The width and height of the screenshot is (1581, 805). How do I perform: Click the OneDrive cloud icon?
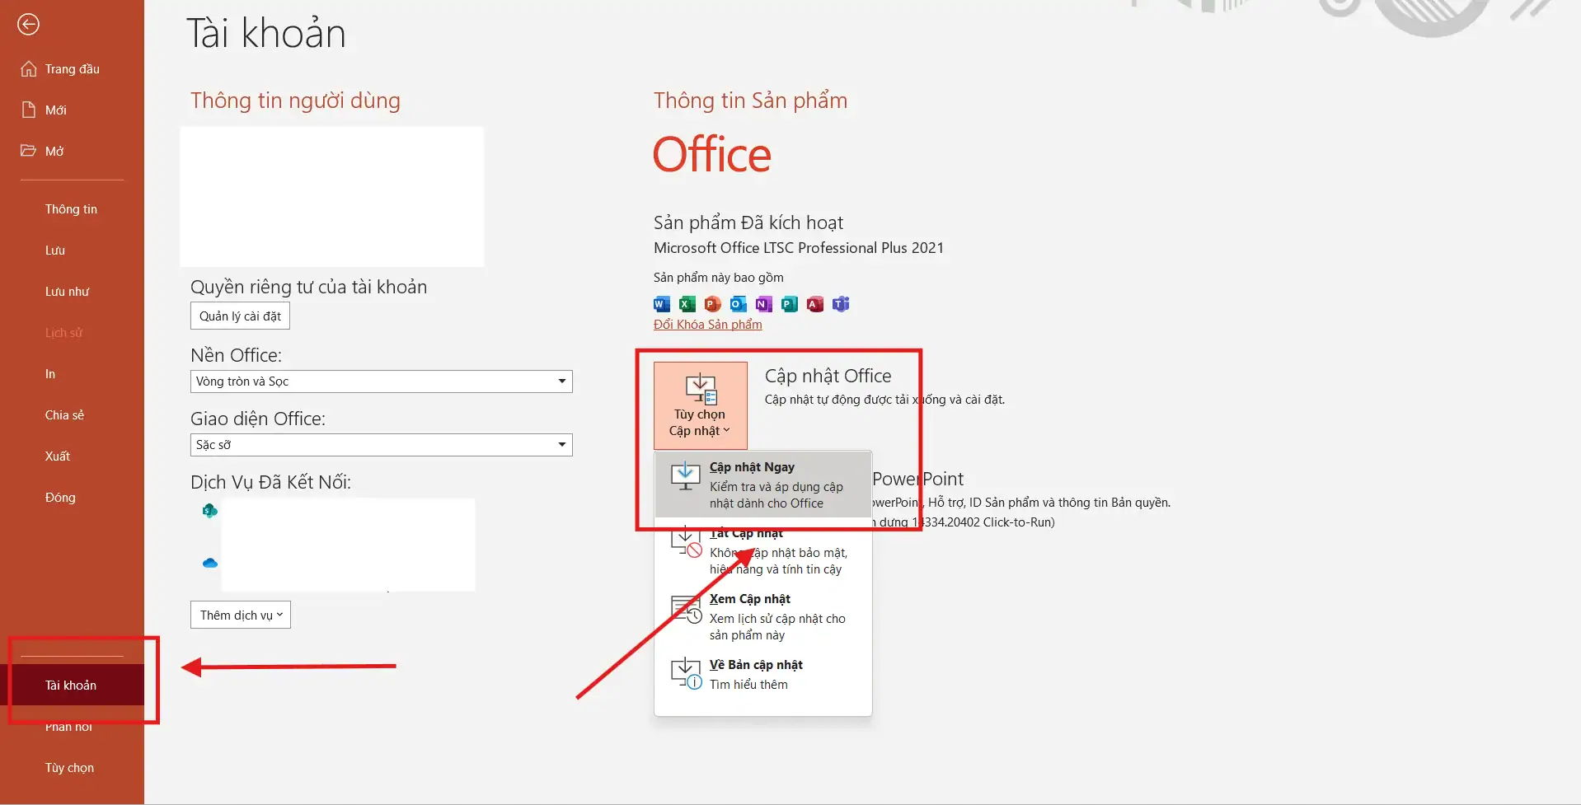tap(209, 563)
